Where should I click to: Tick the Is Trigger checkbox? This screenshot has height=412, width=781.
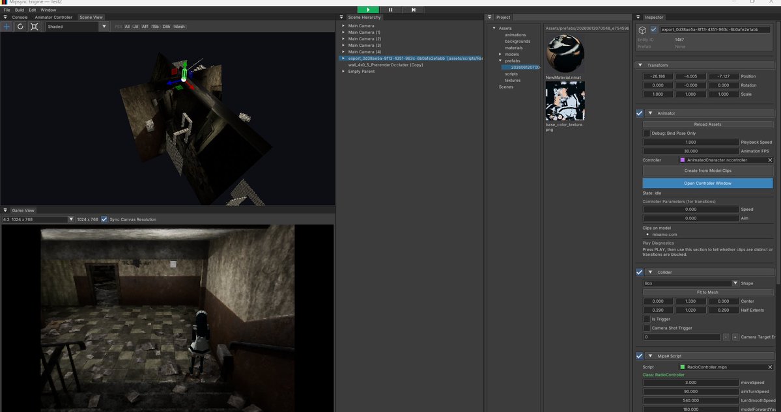pyautogui.click(x=647, y=320)
